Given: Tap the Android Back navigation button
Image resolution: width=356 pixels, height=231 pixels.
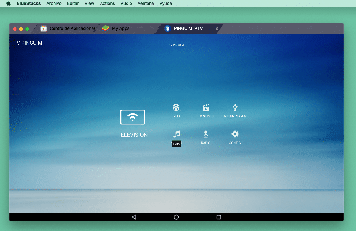Looking at the screenshot, I should point(134,217).
